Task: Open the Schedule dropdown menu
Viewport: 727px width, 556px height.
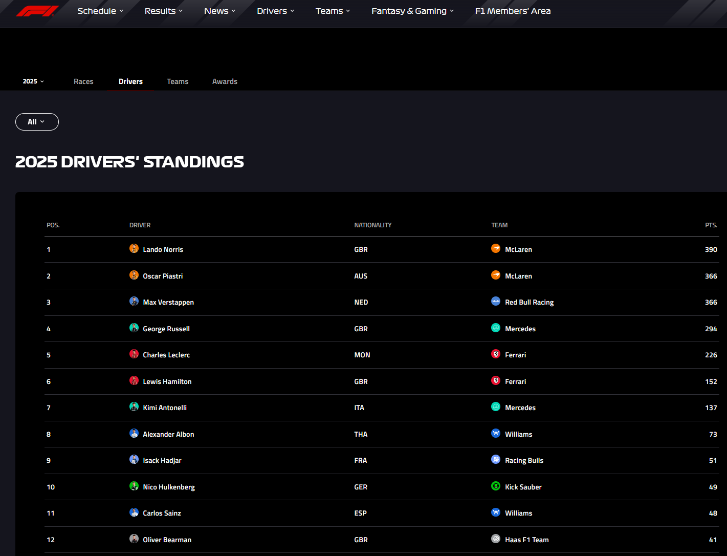Action: (x=100, y=11)
